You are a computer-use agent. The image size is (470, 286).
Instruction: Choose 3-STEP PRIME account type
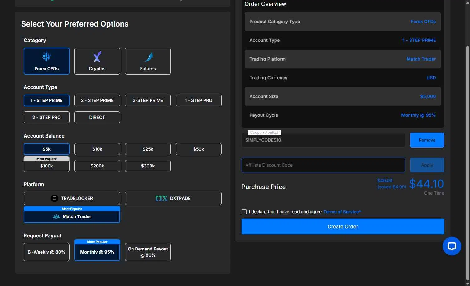(148, 100)
